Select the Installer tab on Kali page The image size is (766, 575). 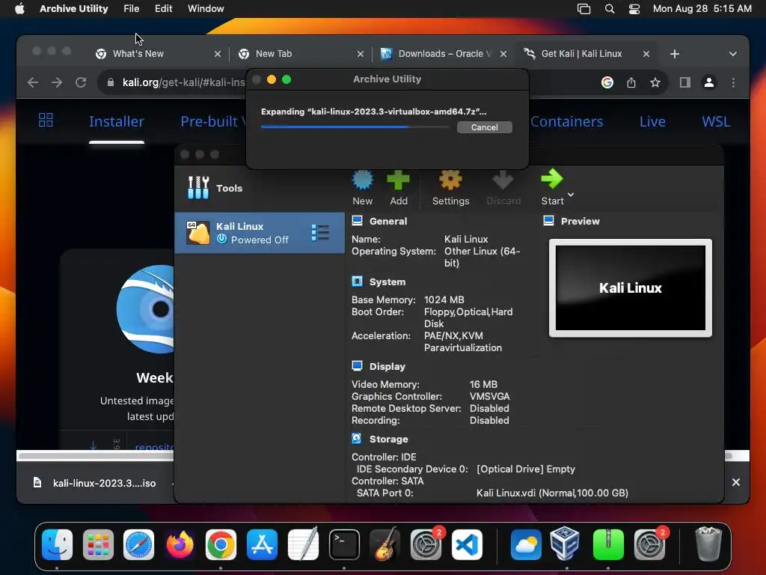[116, 121]
